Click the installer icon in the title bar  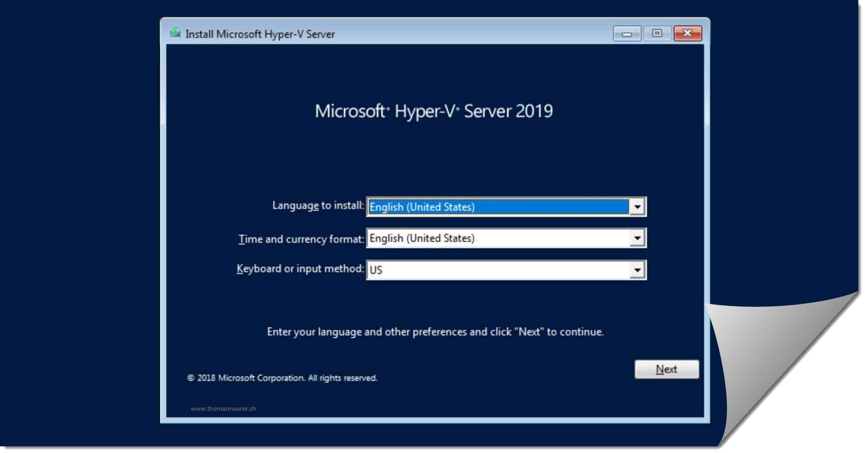tap(175, 33)
